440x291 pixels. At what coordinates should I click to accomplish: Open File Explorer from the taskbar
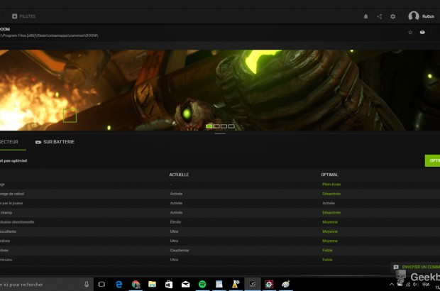(152, 284)
